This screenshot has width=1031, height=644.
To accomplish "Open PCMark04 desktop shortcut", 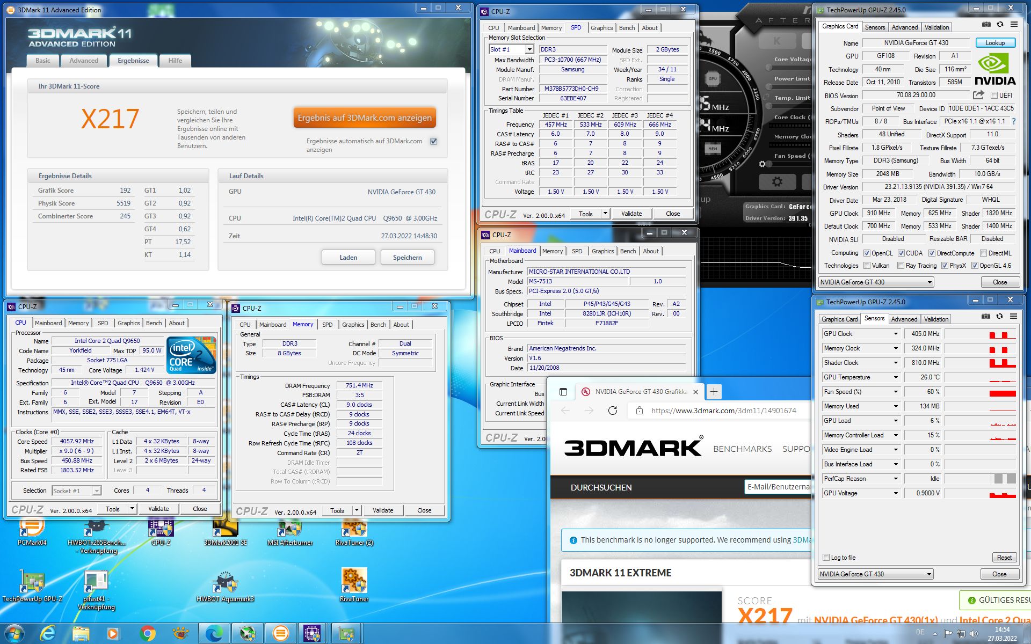I will pos(32,532).
